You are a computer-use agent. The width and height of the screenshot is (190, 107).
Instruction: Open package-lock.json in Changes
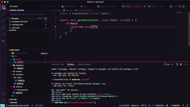click(x=20, y=21)
